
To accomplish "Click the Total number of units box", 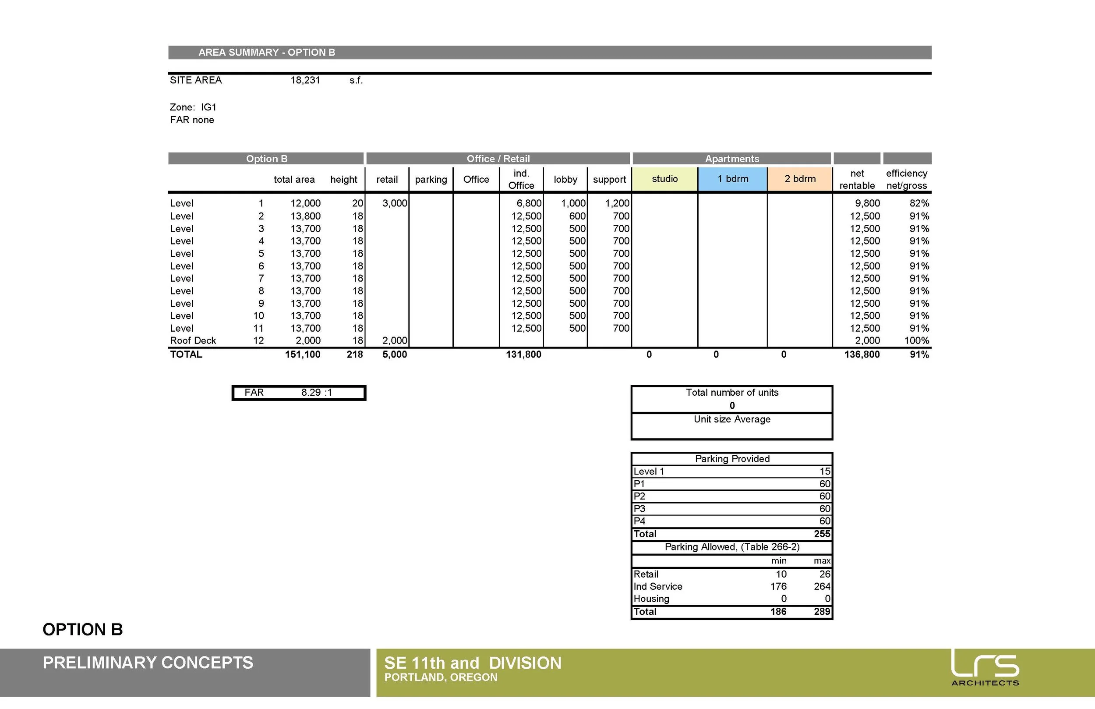I will (731, 399).
